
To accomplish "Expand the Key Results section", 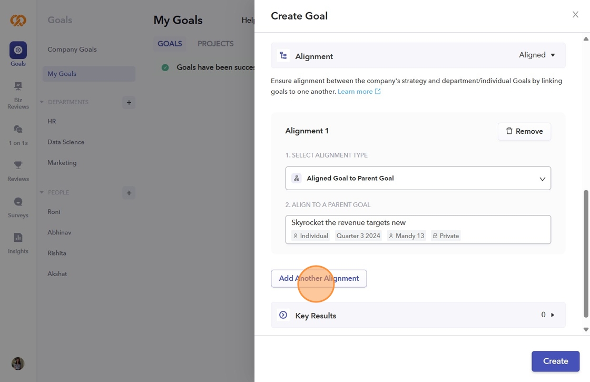I will pos(553,315).
